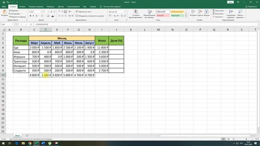
Task: Click the decrease indent icon
Action: 69,16
